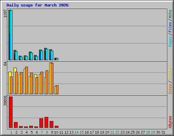174x136 pixels.
Task: Click the Sites legend label
Action: tap(170, 89)
